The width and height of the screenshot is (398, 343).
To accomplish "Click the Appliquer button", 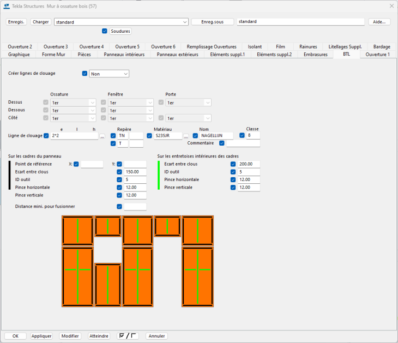I will point(41,336).
